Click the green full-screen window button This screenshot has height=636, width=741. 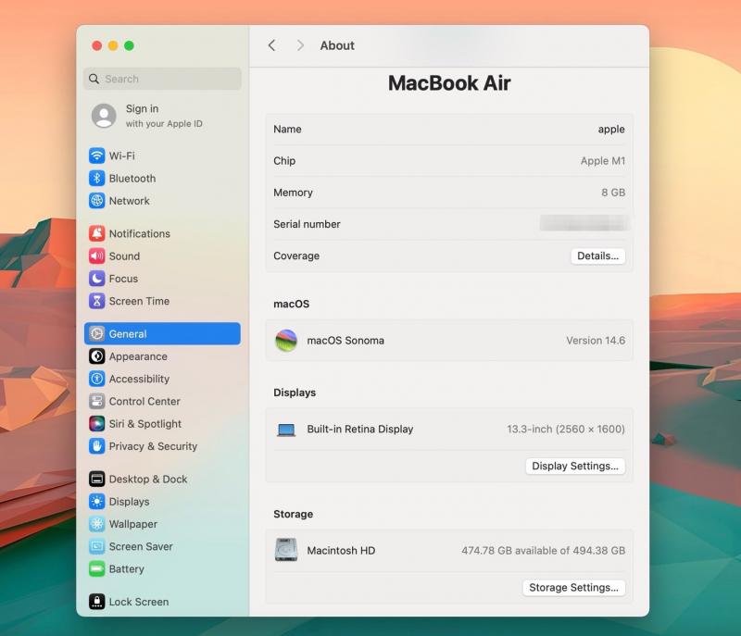tap(129, 45)
